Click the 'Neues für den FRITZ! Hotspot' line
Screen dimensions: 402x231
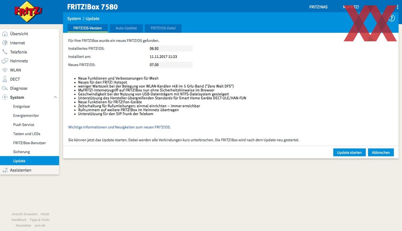pyautogui.click(x=103, y=82)
